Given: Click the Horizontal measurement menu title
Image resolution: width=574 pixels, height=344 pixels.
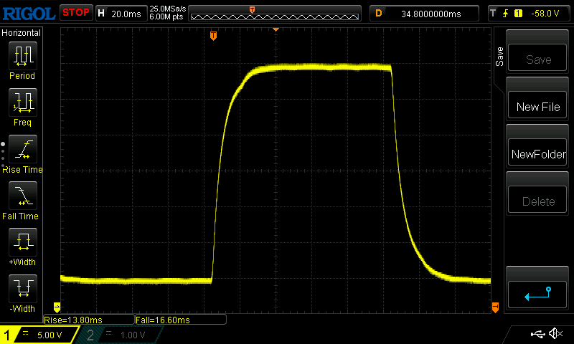Looking at the screenshot, I should click(x=21, y=33).
